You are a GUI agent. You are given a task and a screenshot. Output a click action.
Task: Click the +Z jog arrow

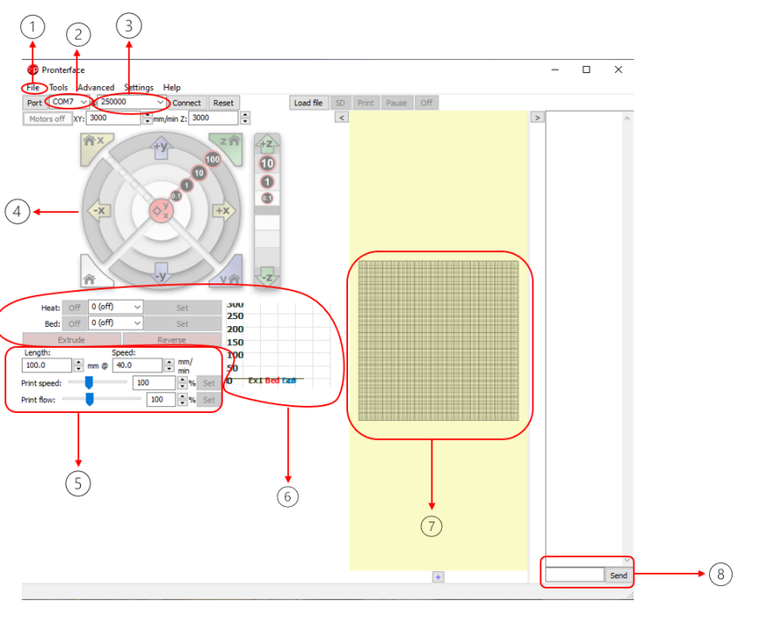[x=267, y=144]
